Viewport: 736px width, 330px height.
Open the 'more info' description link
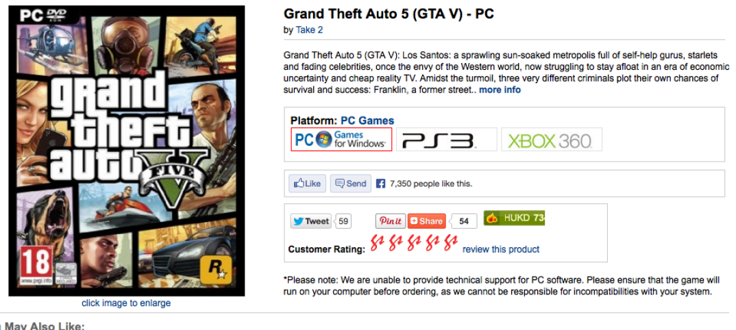click(x=500, y=90)
